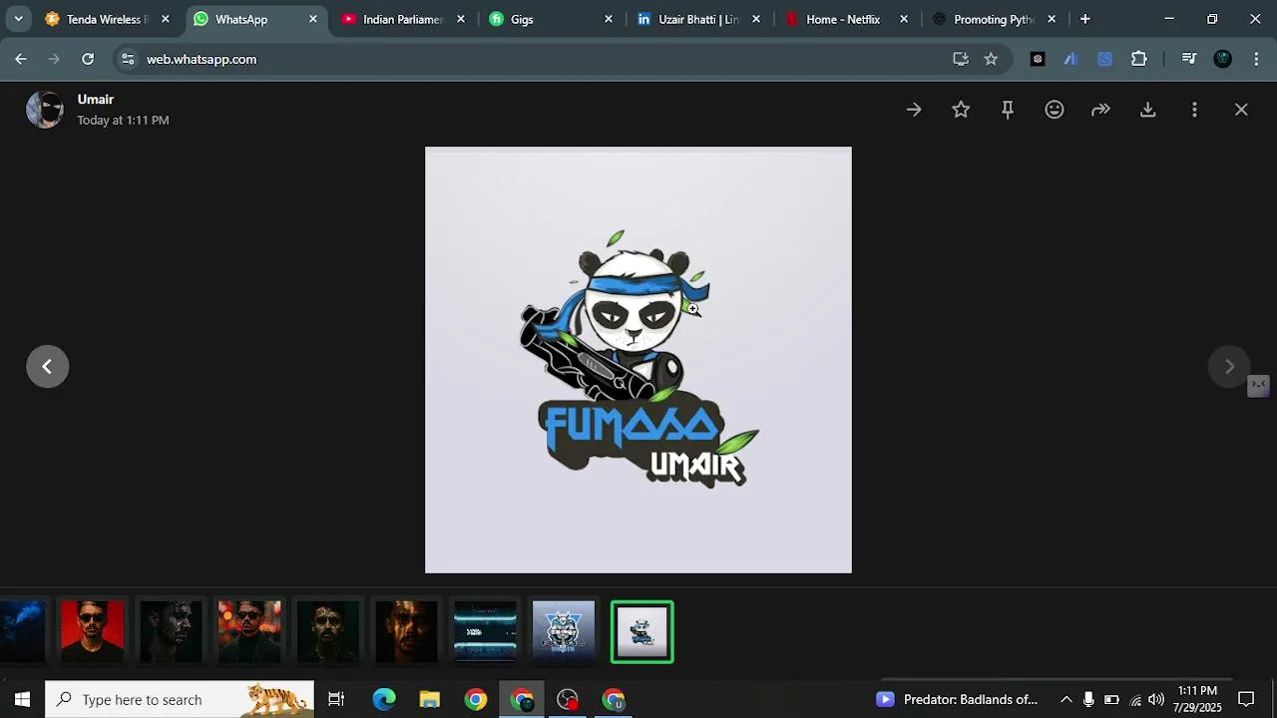
Task: Show the next image arrow
Action: [1229, 367]
